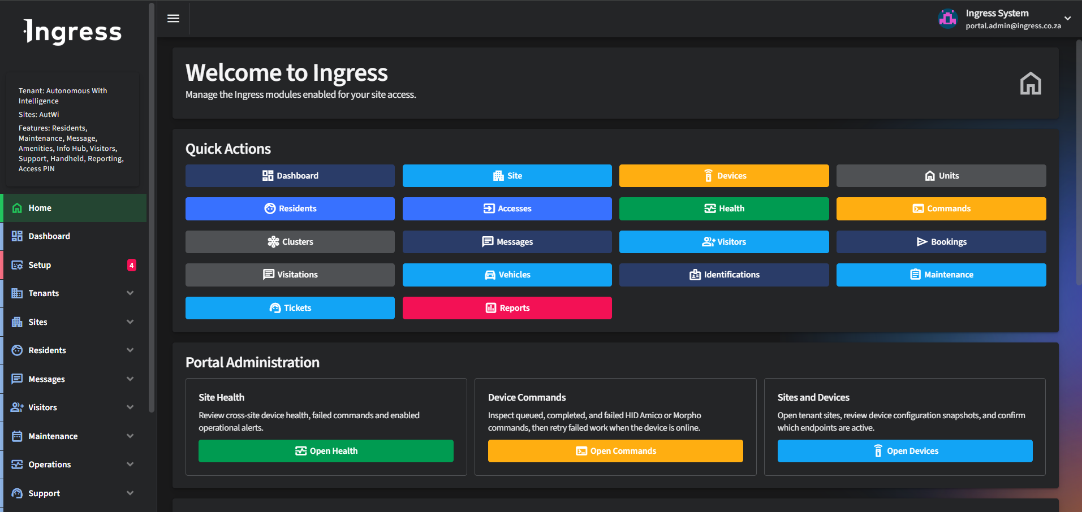Click the home icon in Welcome banner
This screenshot has height=512, width=1082.
click(x=1030, y=84)
